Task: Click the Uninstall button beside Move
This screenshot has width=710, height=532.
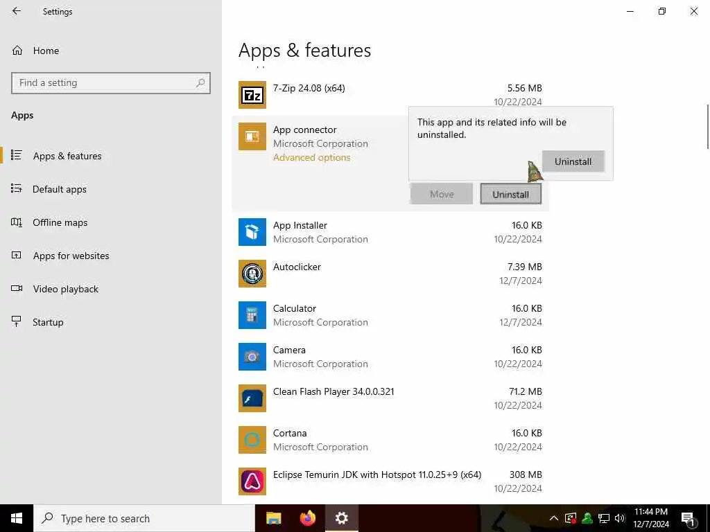Action: [511, 194]
